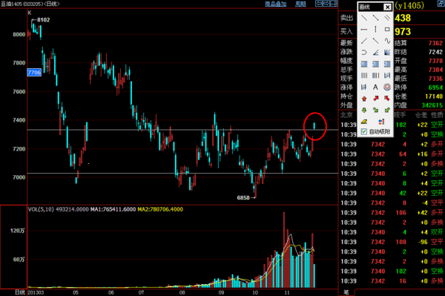
Task: Click the tick row with volume 106
Action: point(392,213)
